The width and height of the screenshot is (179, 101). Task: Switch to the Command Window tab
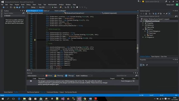coord(53,92)
